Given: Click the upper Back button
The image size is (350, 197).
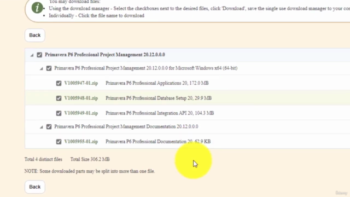Looking at the screenshot, I should coord(35,35).
